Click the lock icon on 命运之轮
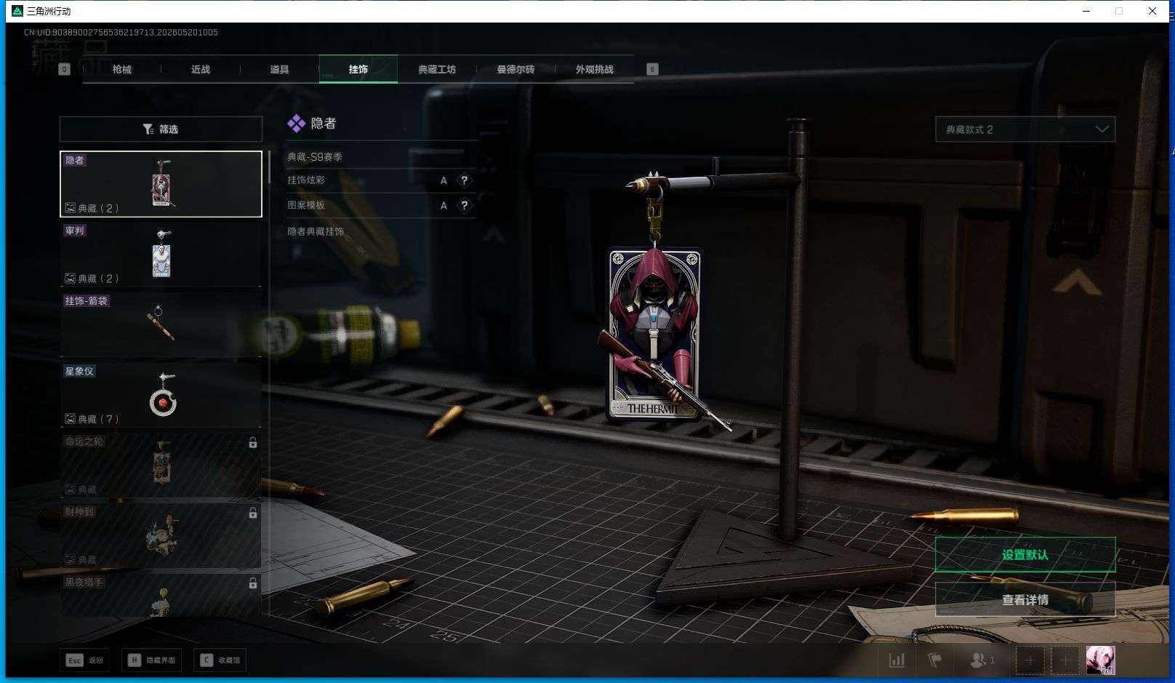The width and height of the screenshot is (1175, 683). pos(252,442)
